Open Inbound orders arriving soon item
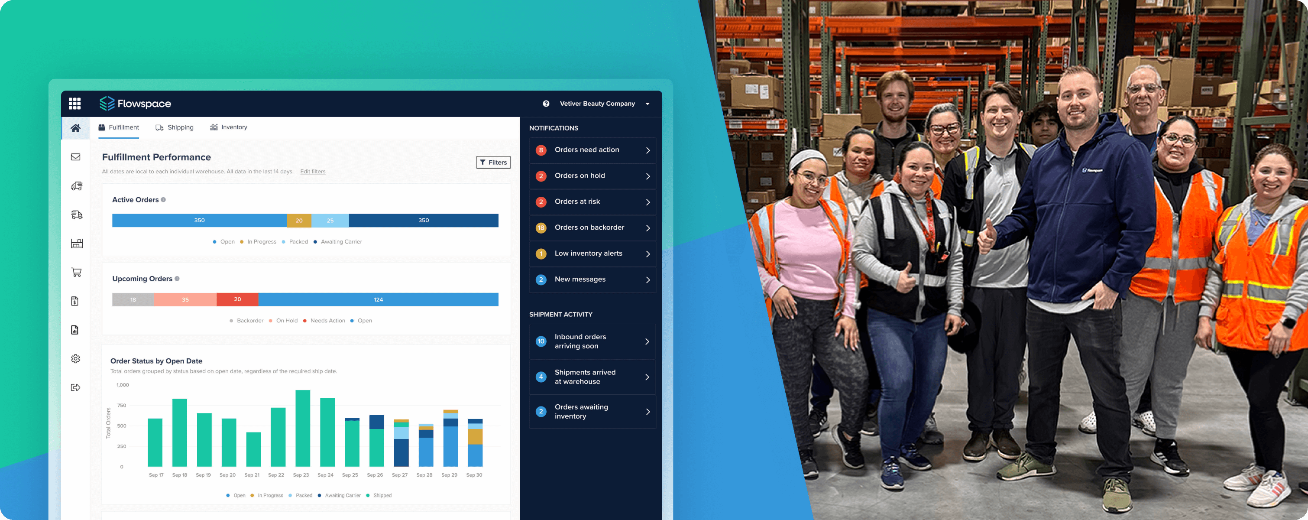 [x=592, y=342]
